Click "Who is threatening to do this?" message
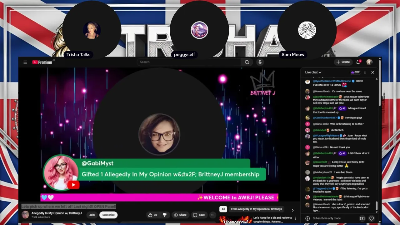This screenshot has width=400, height=225. 347,124
